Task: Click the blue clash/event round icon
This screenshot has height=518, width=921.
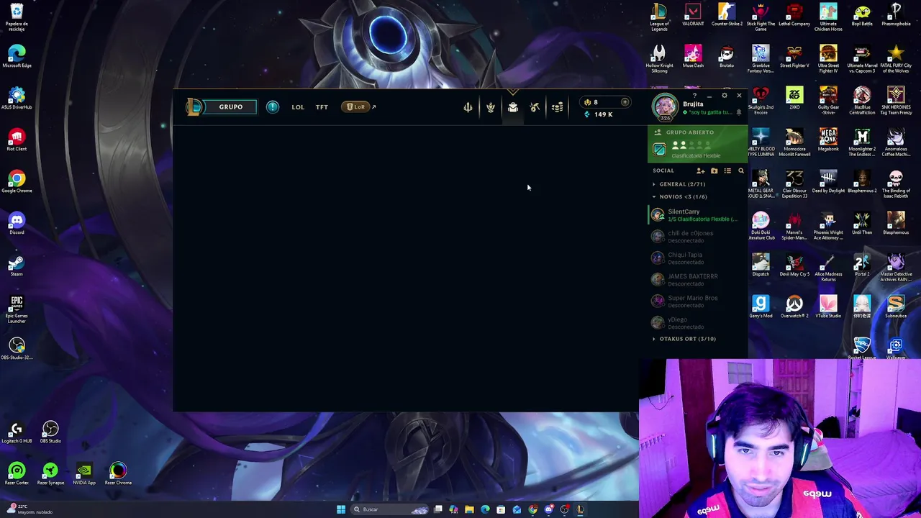Action: coord(272,107)
